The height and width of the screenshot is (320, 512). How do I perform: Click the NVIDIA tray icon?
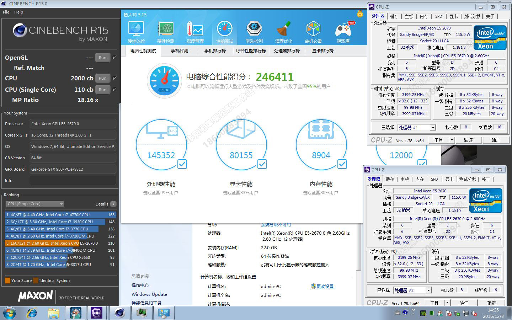(x=423, y=313)
